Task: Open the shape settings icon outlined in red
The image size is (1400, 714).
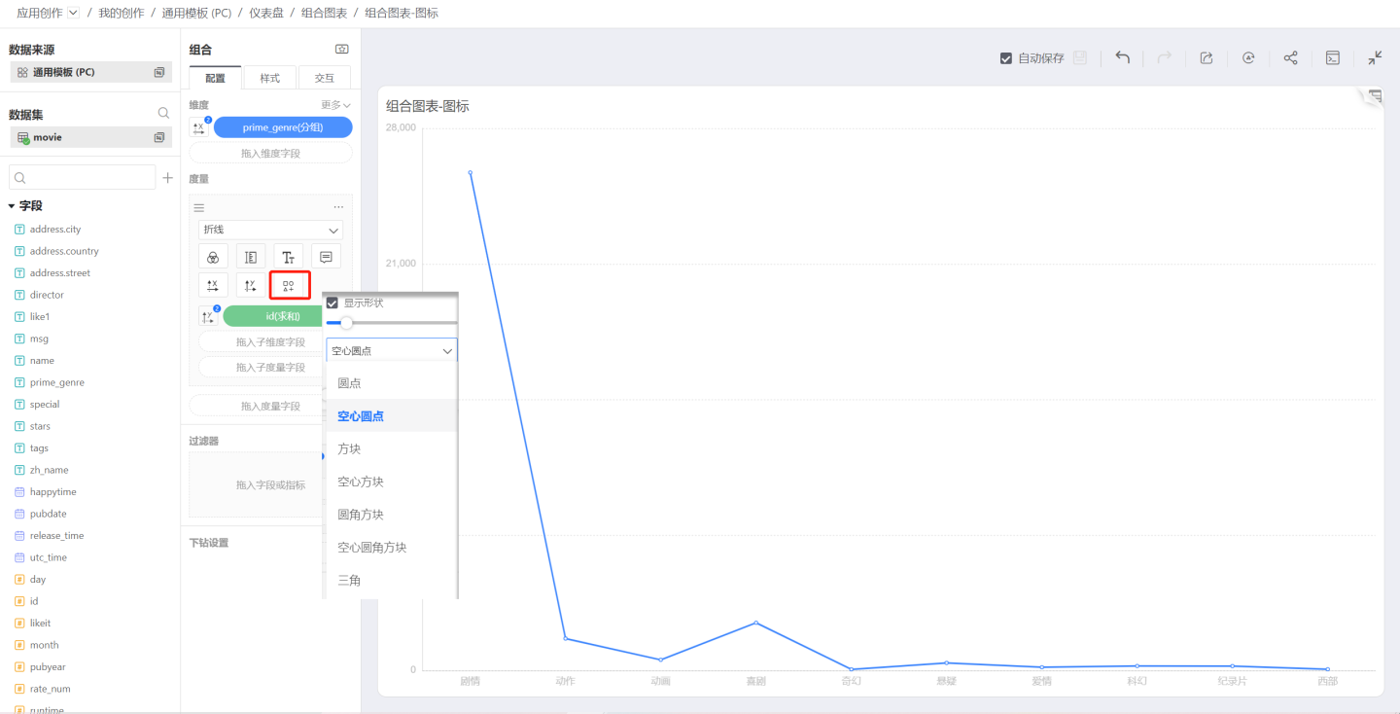Action: coord(289,285)
